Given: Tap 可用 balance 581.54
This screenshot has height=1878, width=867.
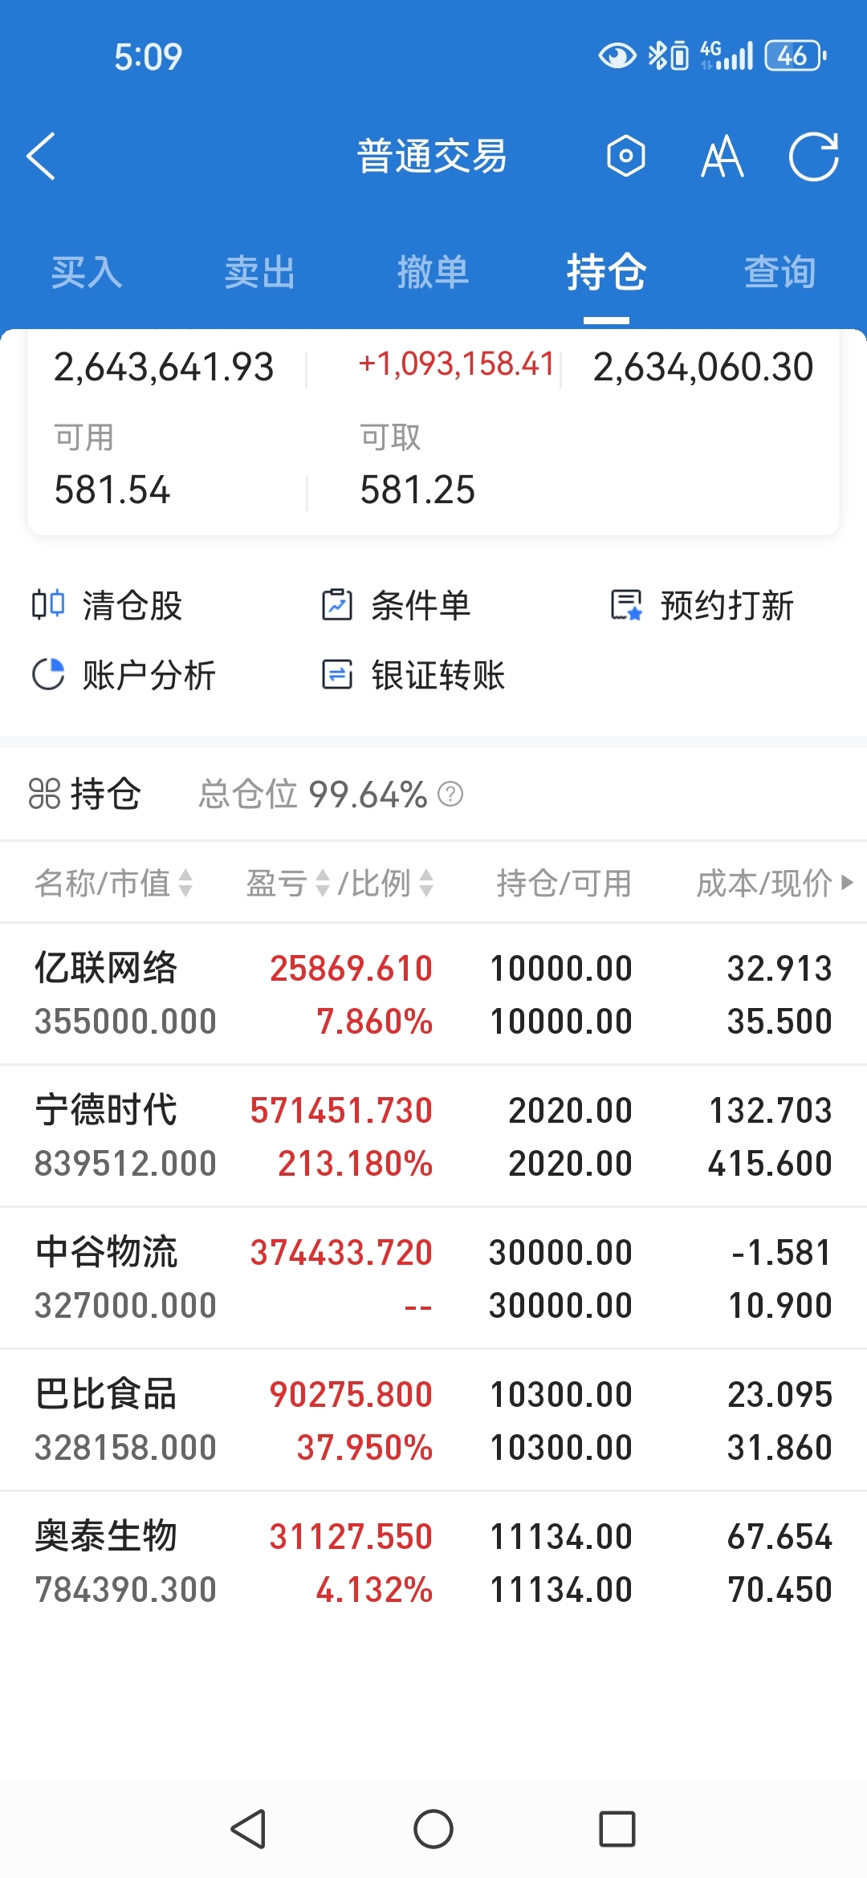Looking at the screenshot, I should click(x=112, y=490).
